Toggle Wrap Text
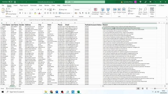The width and height of the screenshot is (168, 94). point(63,10)
